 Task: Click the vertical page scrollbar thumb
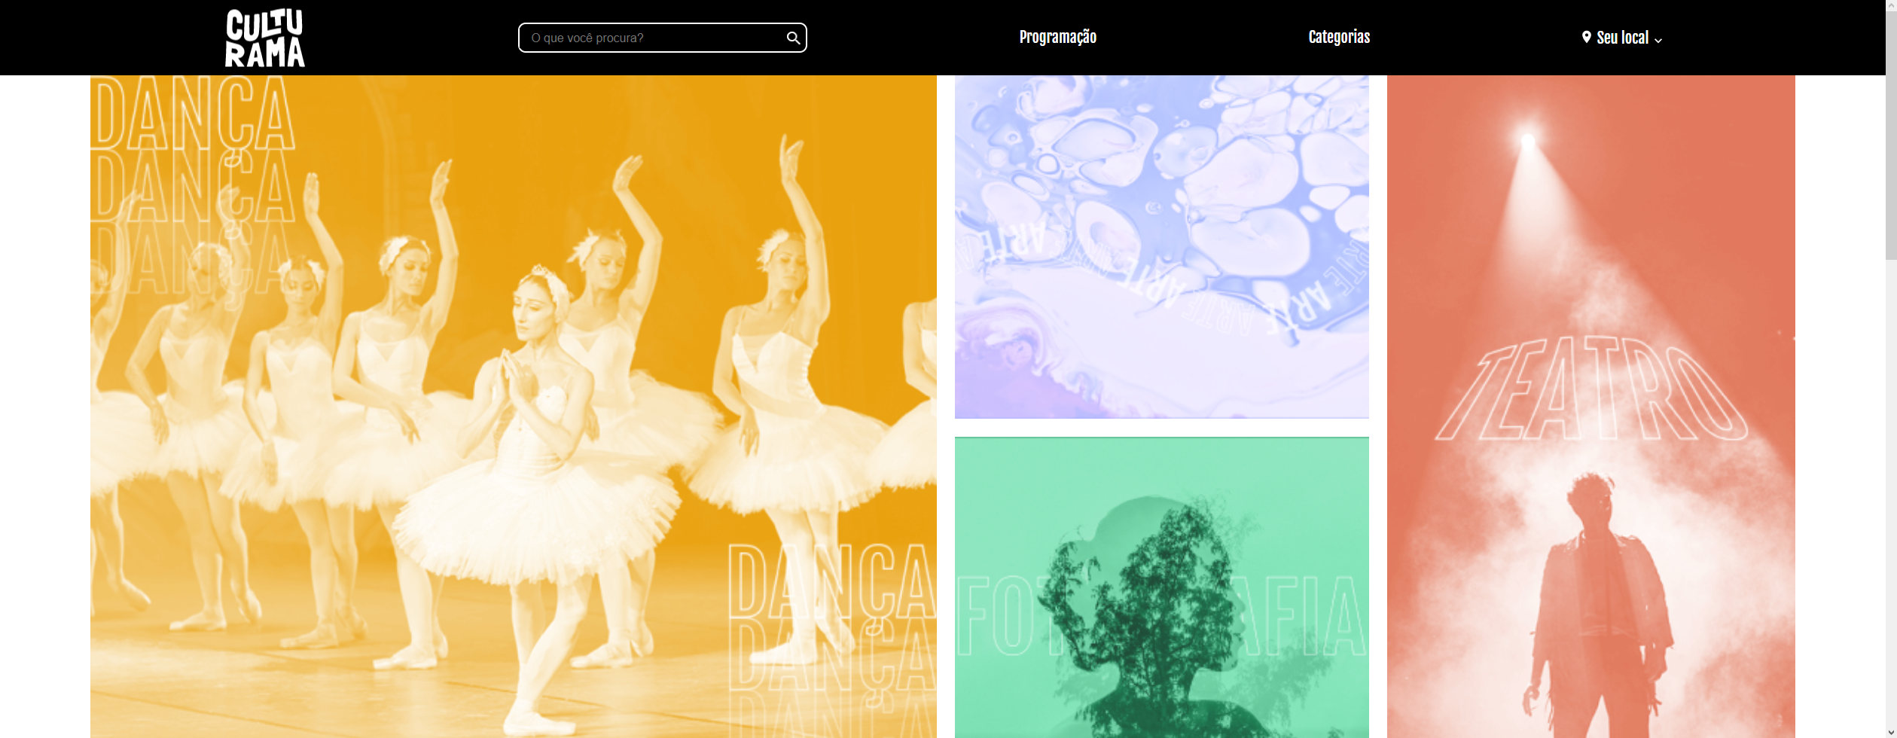tap(1891, 136)
